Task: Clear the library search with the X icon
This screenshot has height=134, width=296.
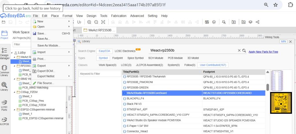Action: coord(239,51)
